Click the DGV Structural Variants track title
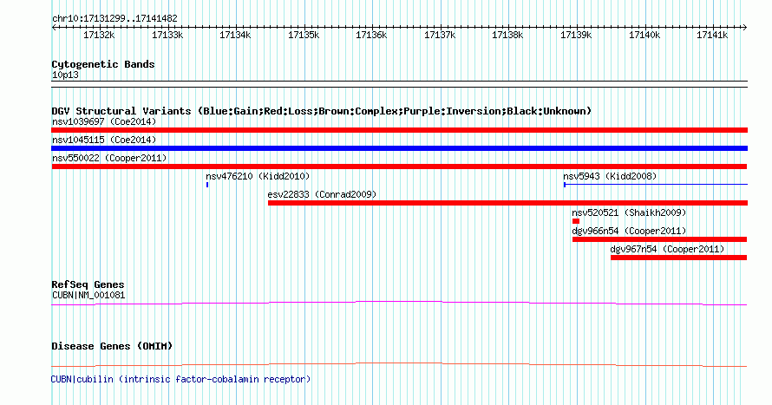The height and width of the screenshot is (405, 772). [322, 111]
